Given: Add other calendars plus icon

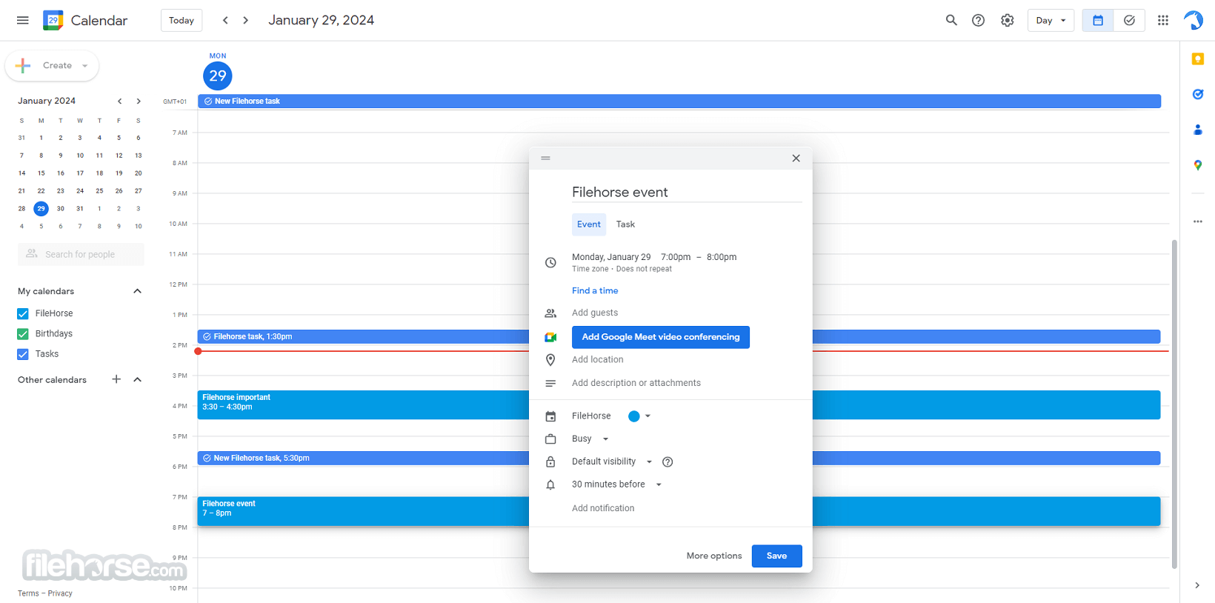Looking at the screenshot, I should [116, 379].
